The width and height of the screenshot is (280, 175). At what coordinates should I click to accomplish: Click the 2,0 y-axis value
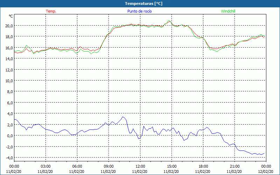tap(10, 125)
